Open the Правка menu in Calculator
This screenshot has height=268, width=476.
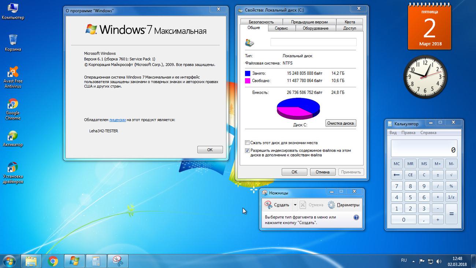pyautogui.click(x=408, y=133)
